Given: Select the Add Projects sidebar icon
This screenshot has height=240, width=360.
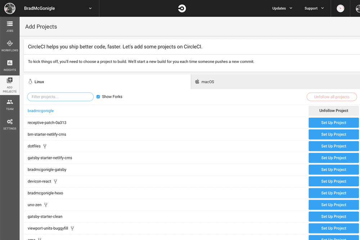Looking at the screenshot, I should 10,80.
